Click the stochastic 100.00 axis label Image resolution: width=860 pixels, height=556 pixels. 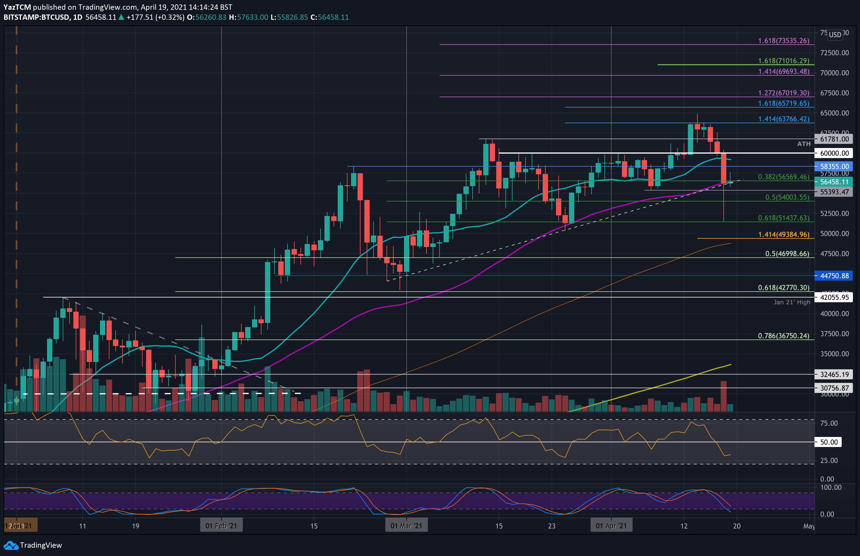[x=831, y=487]
